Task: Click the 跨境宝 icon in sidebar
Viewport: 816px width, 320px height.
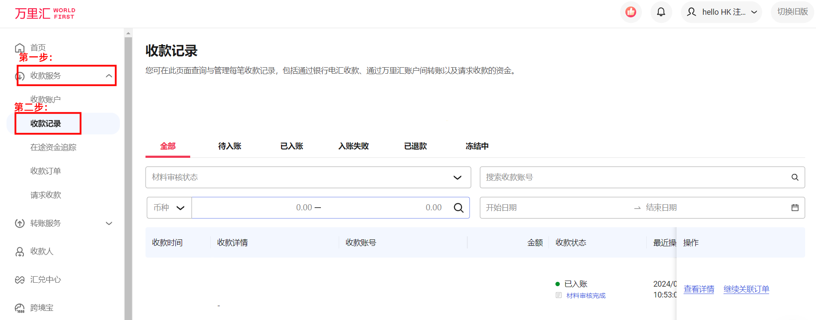Action: tap(20, 308)
